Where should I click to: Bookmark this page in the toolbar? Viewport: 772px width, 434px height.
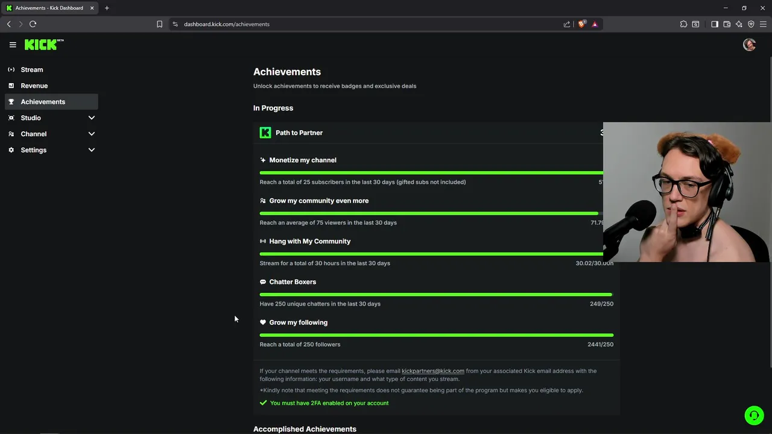[x=159, y=24]
